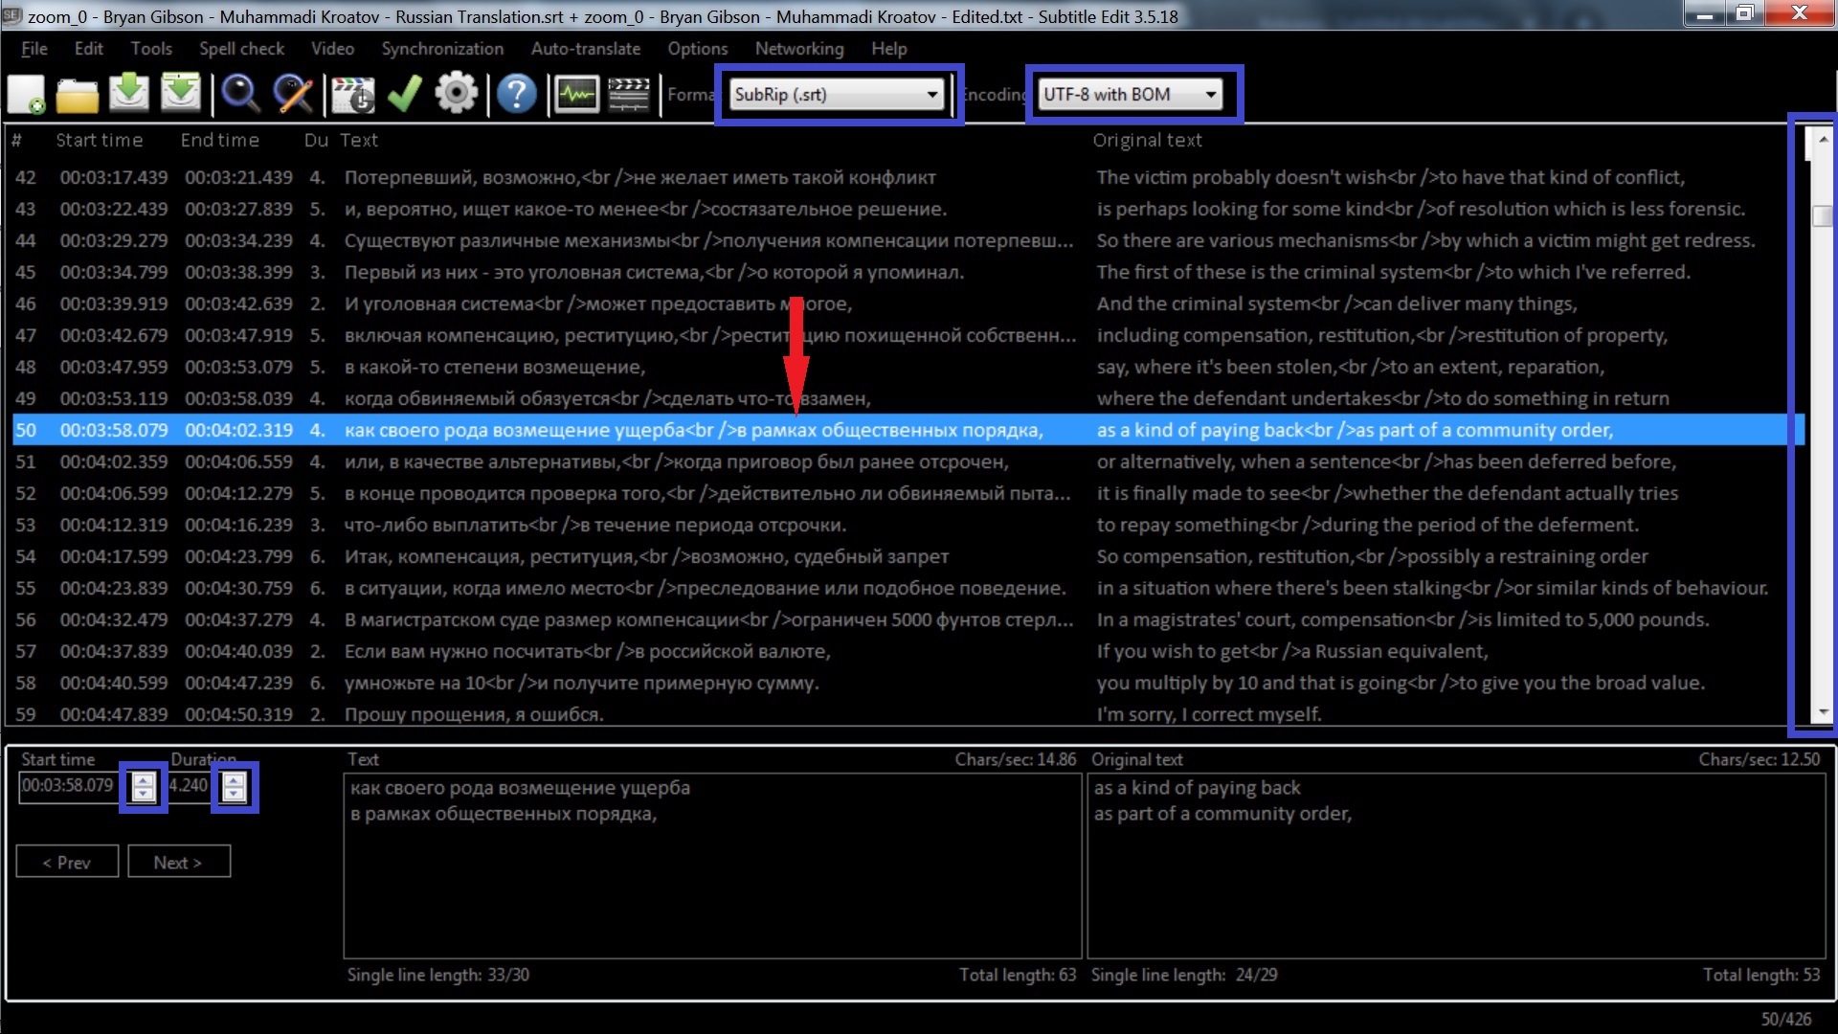
Task: Click the End time column header
Action: [220, 141]
